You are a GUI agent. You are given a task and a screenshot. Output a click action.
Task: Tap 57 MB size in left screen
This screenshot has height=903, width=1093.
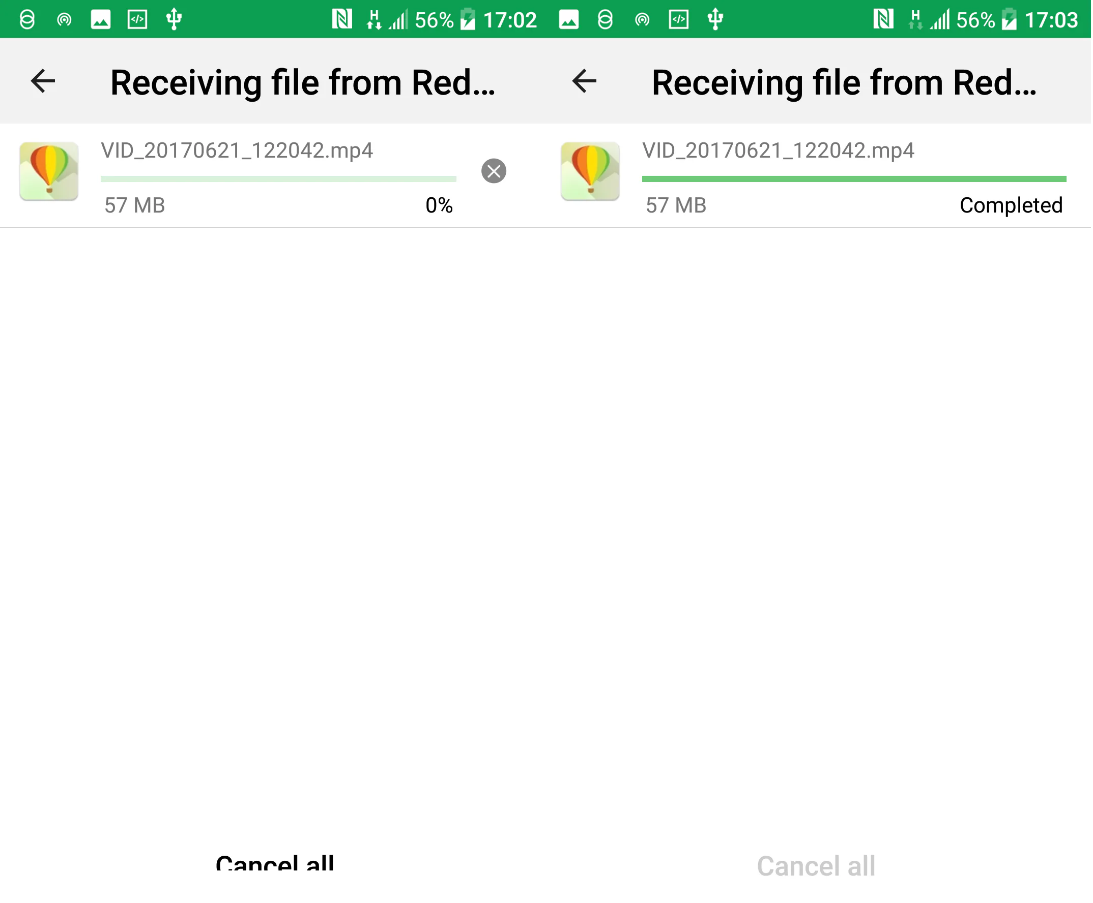tap(135, 205)
